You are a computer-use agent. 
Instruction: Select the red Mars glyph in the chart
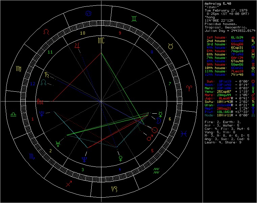(150, 138)
